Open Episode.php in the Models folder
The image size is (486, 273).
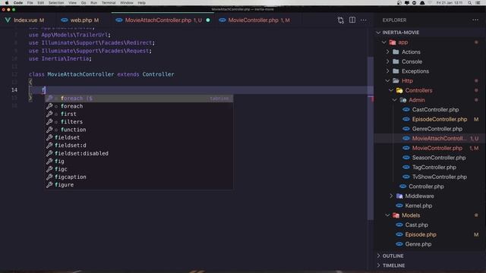[421, 234]
